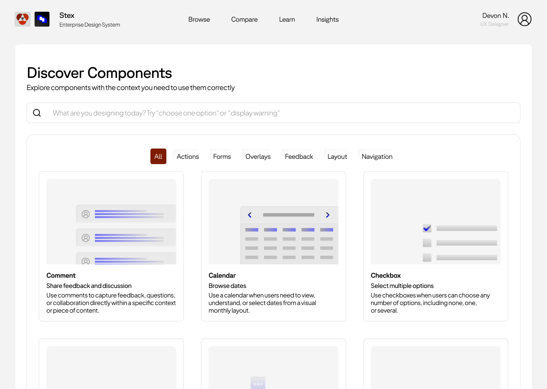Screen dimensions: 547x389
Task: Select the Overlays category tab
Action: click(258, 157)
